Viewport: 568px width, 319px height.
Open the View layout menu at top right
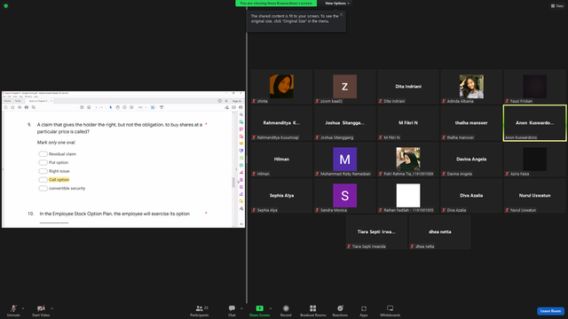(557, 6)
